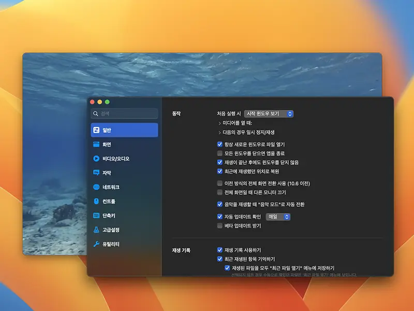This screenshot has height=311, width=414.
Task: Open the 고급설정 tab
Action: 124,230
